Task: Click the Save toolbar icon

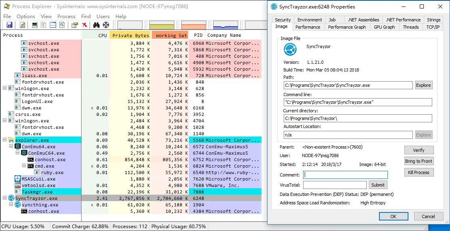Action: point(9,25)
